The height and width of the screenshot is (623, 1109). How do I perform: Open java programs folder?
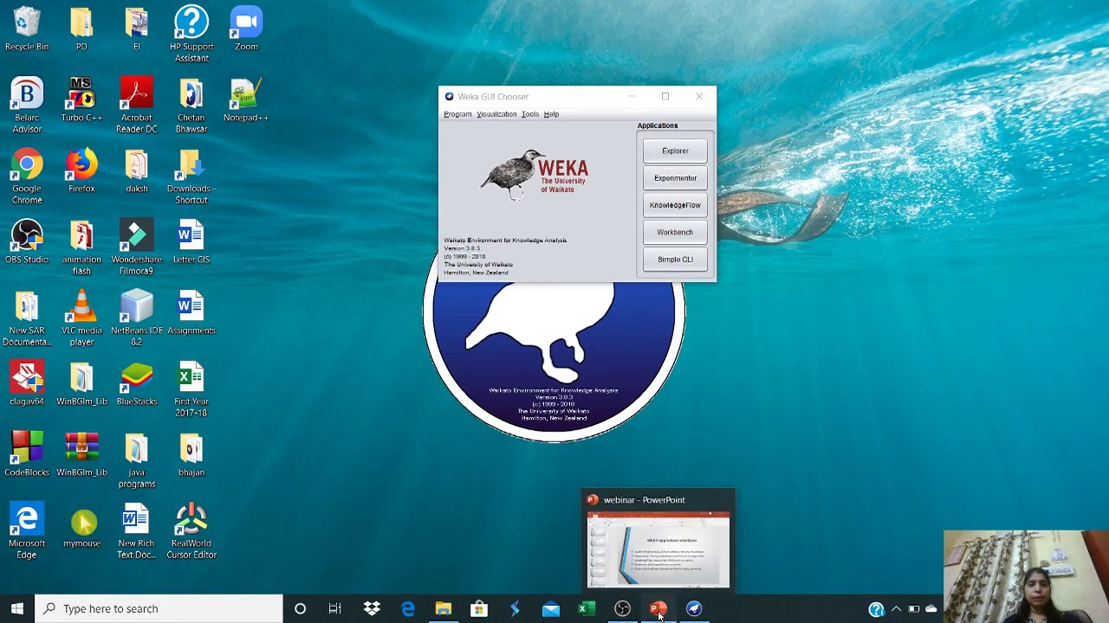coord(136,459)
